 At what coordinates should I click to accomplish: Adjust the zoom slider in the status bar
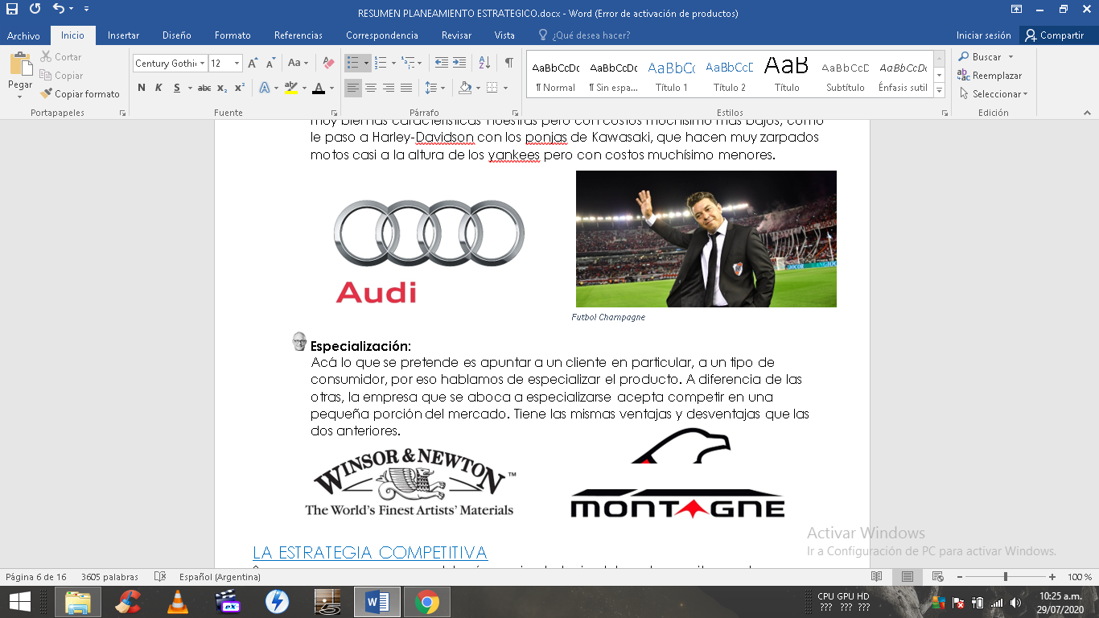1005,577
